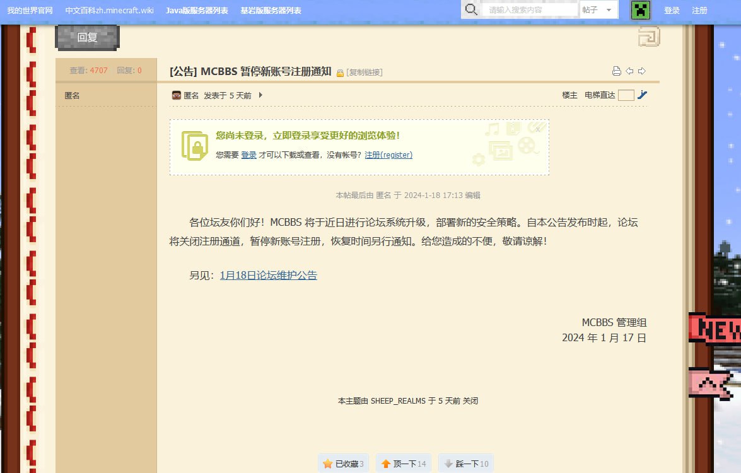This screenshot has height=473, width=741.
Task: Click the 您尚未登录 notice heading
Action: (x=308, y=136)
